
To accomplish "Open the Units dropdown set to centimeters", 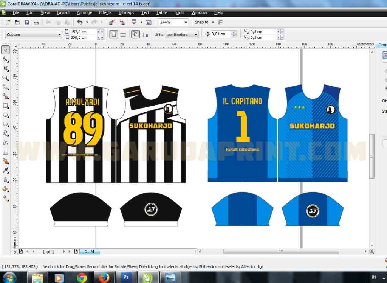I will pos(181,34).
